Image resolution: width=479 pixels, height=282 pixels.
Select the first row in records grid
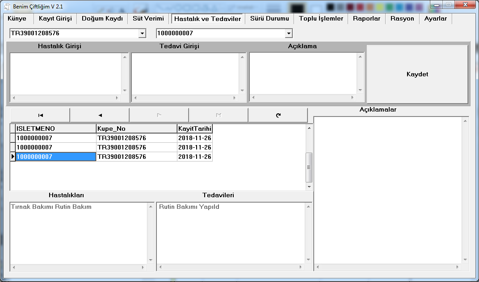(56, 138)
